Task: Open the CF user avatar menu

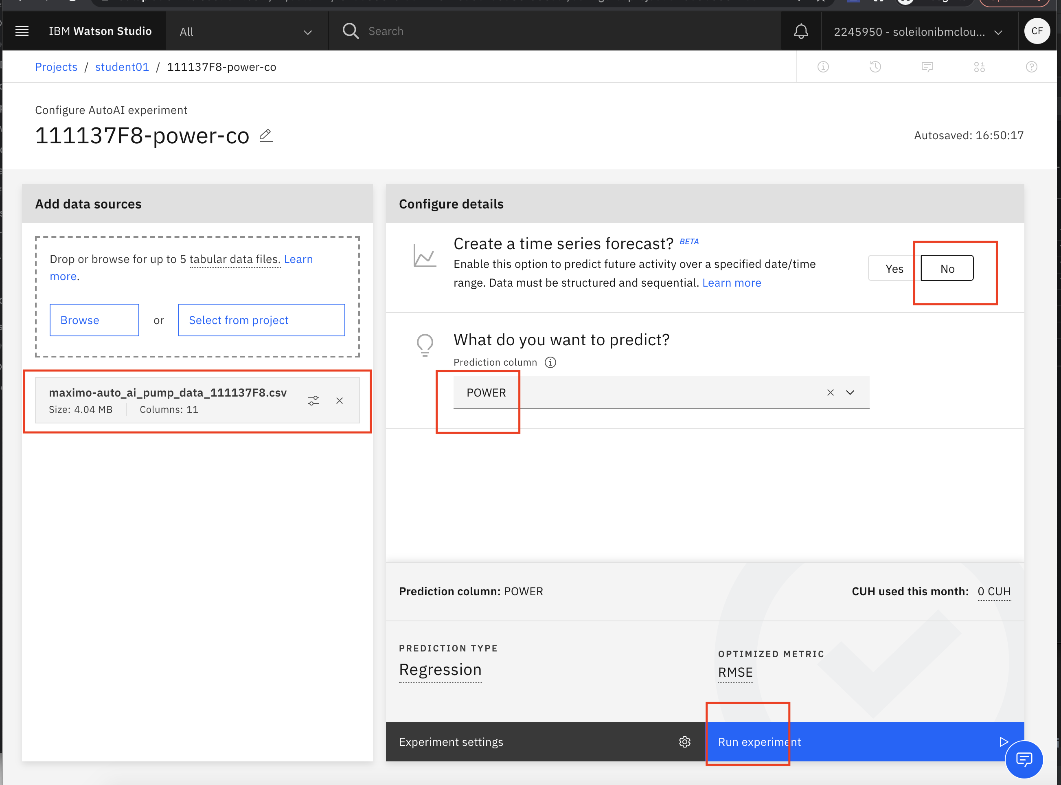Action: tap(1037, 31)
